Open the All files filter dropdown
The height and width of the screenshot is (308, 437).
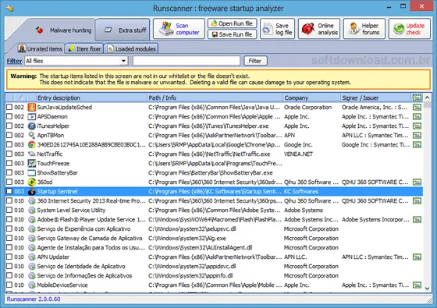coord(123,61)
